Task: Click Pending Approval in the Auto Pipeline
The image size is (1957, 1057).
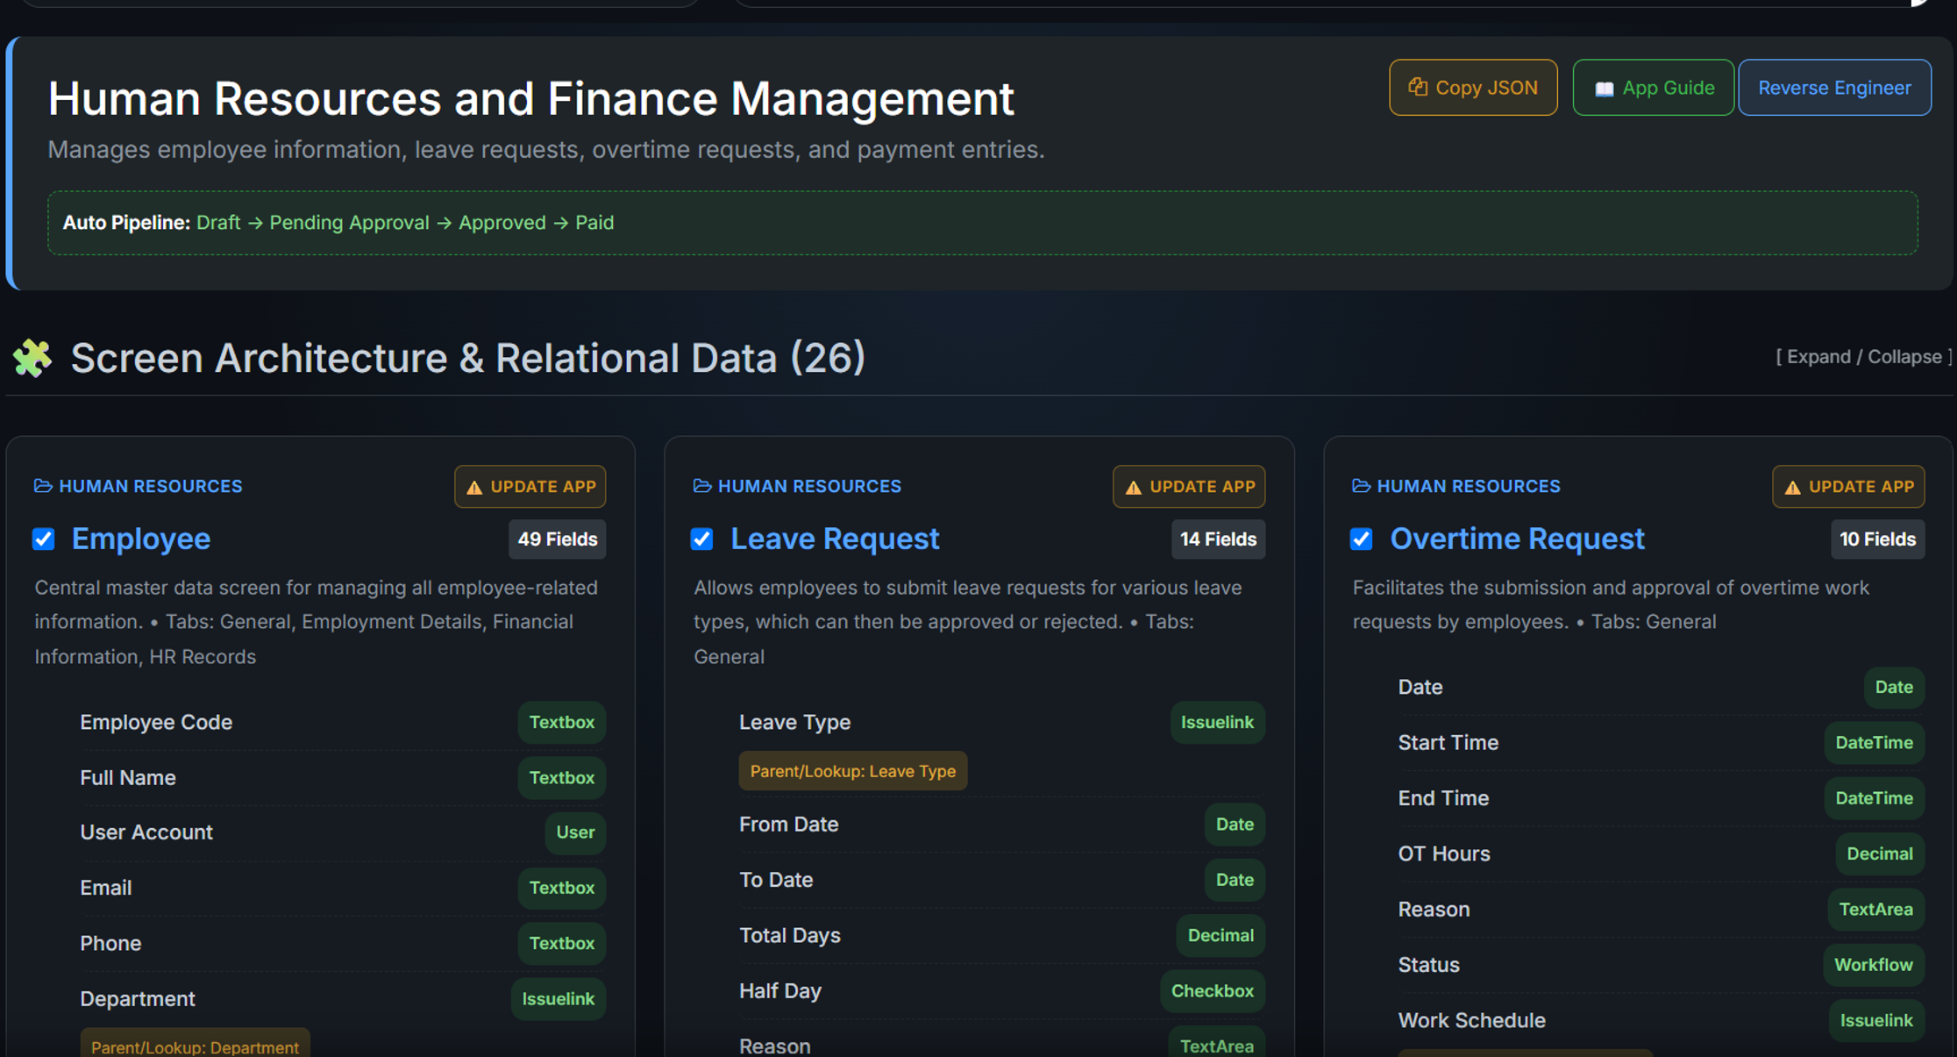Action: pos(349,223)
